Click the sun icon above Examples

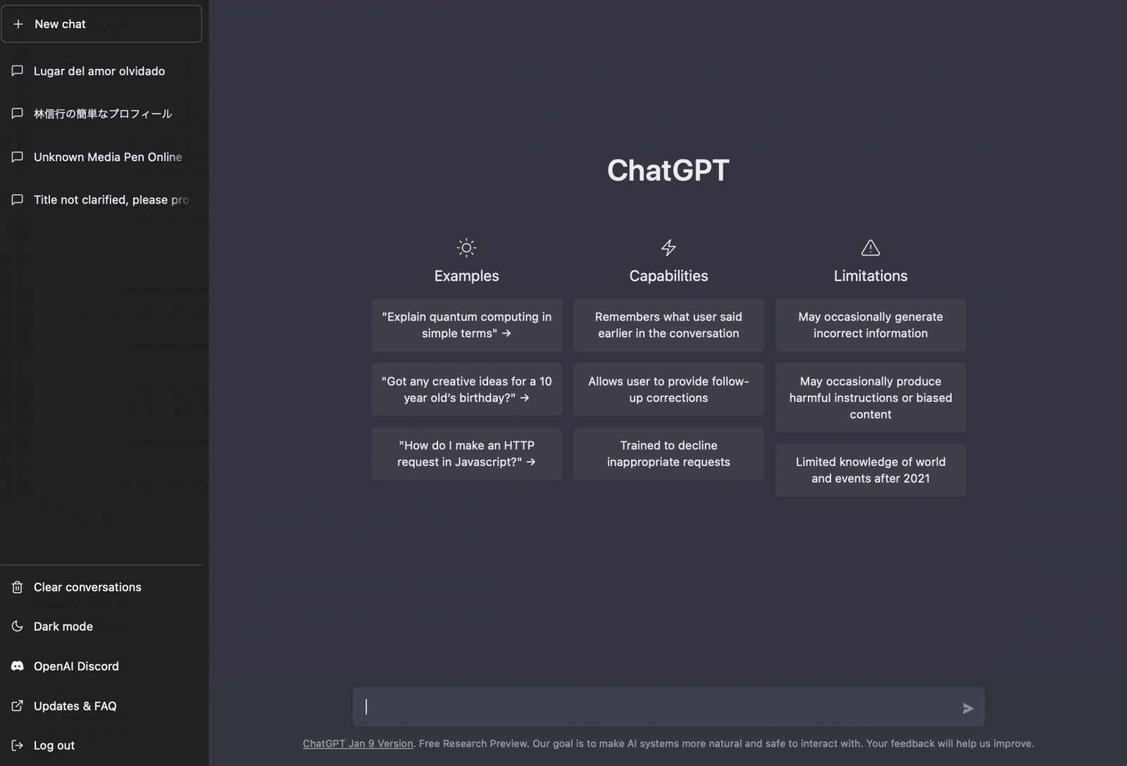click(x=466, y=248)
